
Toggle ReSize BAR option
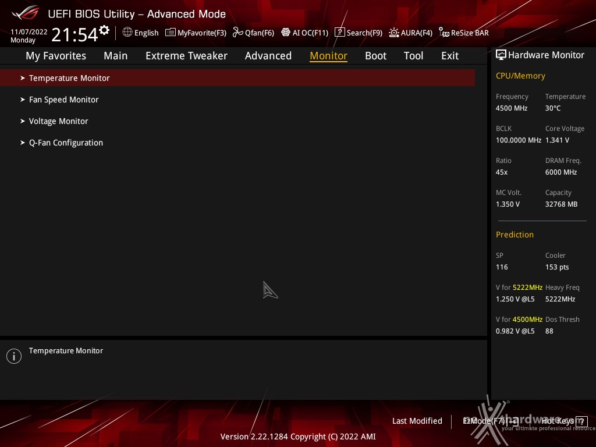(464, 33)
